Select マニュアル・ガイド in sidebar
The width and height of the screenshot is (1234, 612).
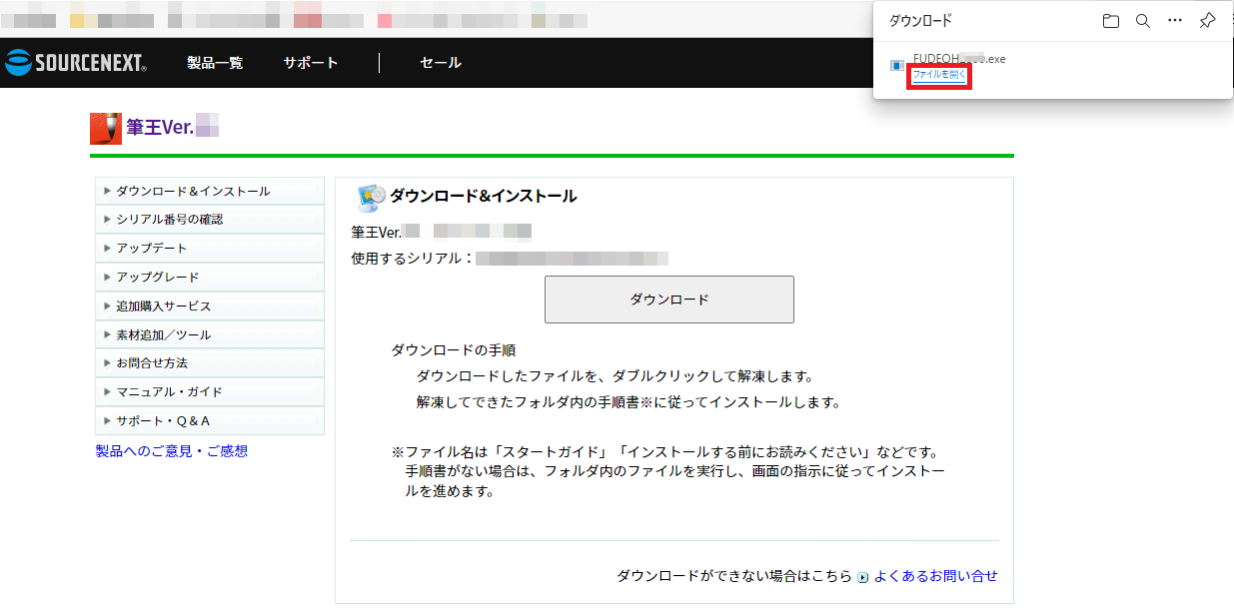click(210, 391)
